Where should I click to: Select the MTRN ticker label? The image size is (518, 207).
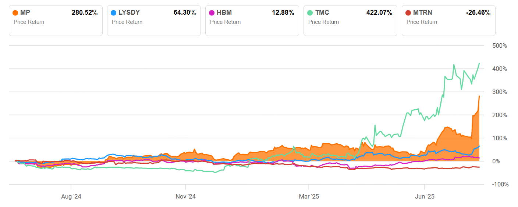click(422, 13)
